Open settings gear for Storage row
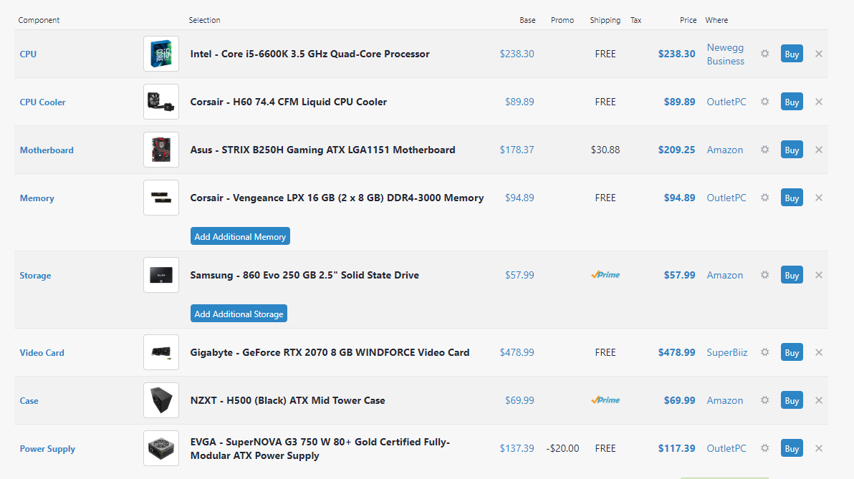The width and height of the screenshot is (854, 479). click(x=764, y=275)
